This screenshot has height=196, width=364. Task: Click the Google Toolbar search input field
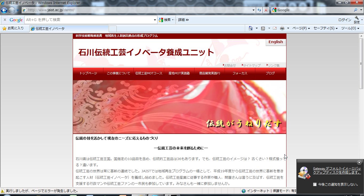coord(89,20)
